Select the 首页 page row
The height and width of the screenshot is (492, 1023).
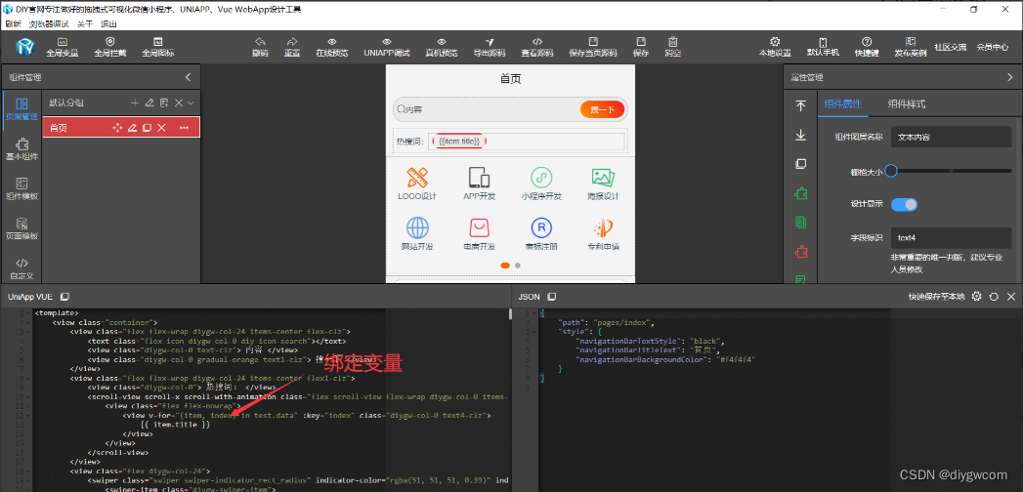(121, 128)
